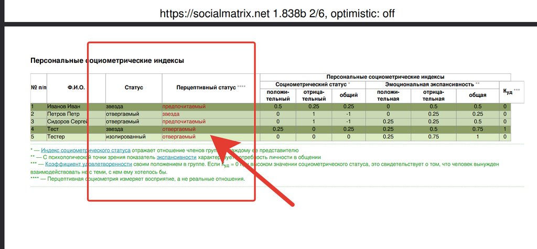The height and width of the screenshot is (249, 537).
Task: Click the 'Статус' column header
Action: (134, 88)
